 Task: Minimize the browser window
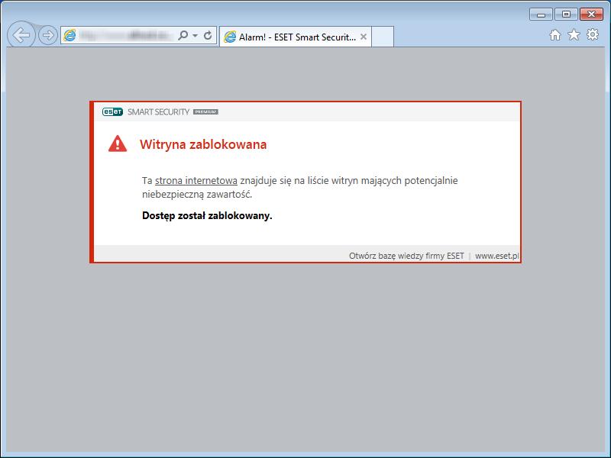pyautogui.click(x=541, y=15)
